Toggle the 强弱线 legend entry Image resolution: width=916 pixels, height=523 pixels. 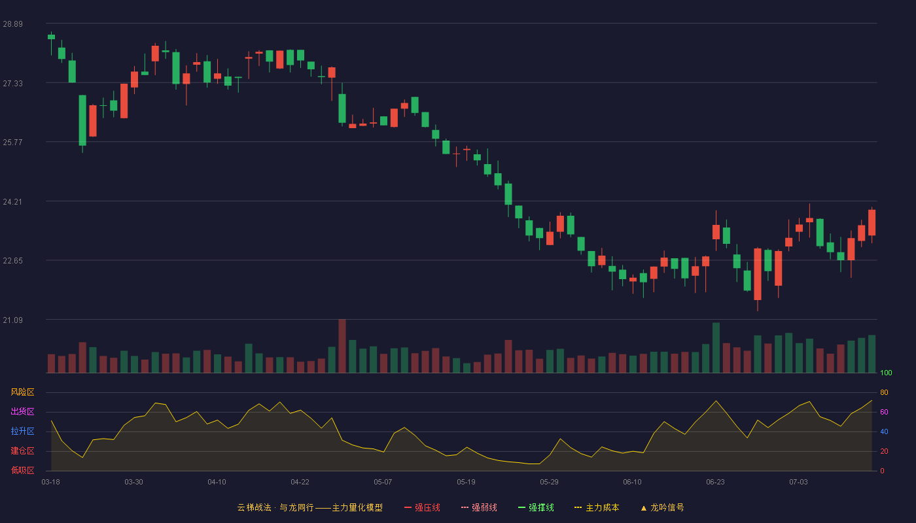click(479, 507)
